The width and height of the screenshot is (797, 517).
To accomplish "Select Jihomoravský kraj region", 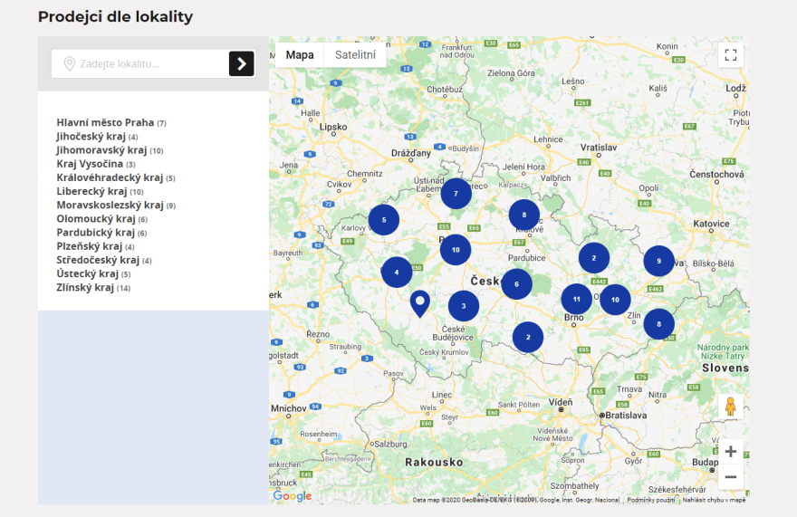I will (x=110, y=150).
